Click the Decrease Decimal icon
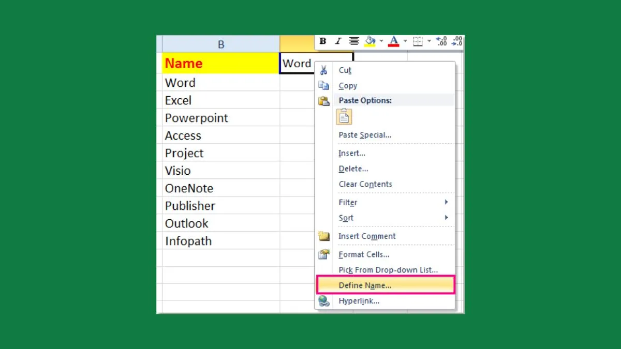Image resolution: width=621 pixels, height=349 pixels. pyautogui.click(x=457, y=41)
